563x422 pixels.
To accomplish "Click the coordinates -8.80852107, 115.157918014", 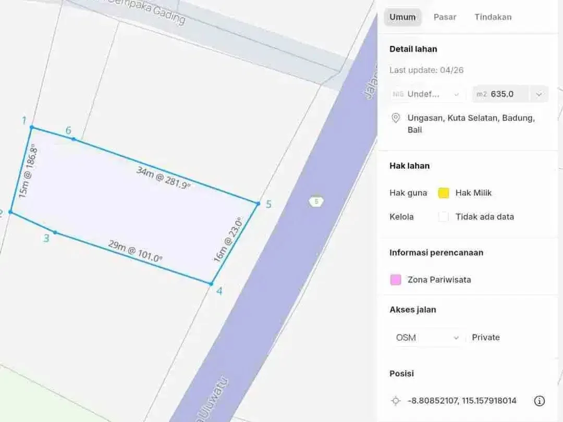I will 462,401.
